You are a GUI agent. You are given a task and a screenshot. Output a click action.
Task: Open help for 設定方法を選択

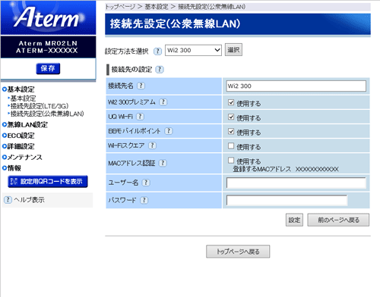(157, 52)
